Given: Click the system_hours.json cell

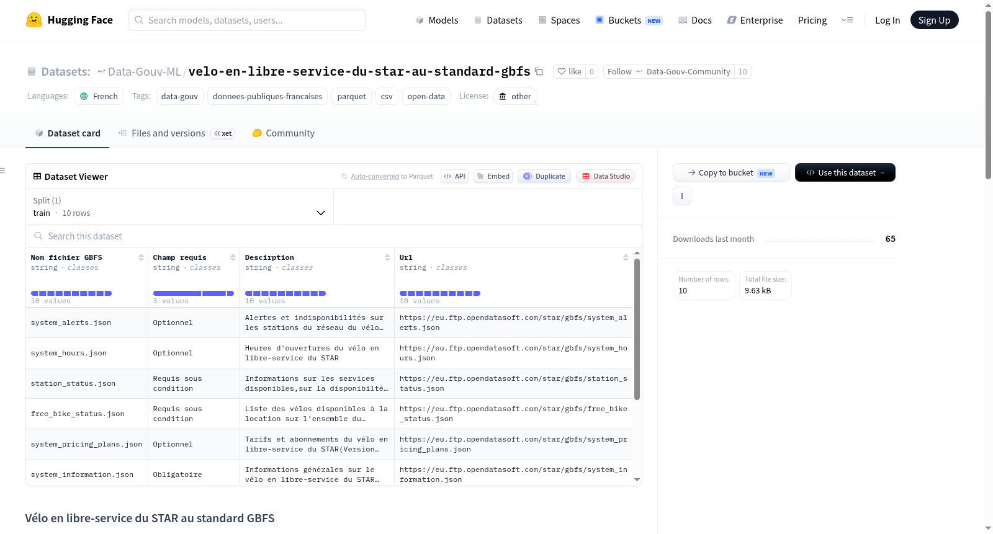Looking at the screenshot, I should (x=87, y=354).
